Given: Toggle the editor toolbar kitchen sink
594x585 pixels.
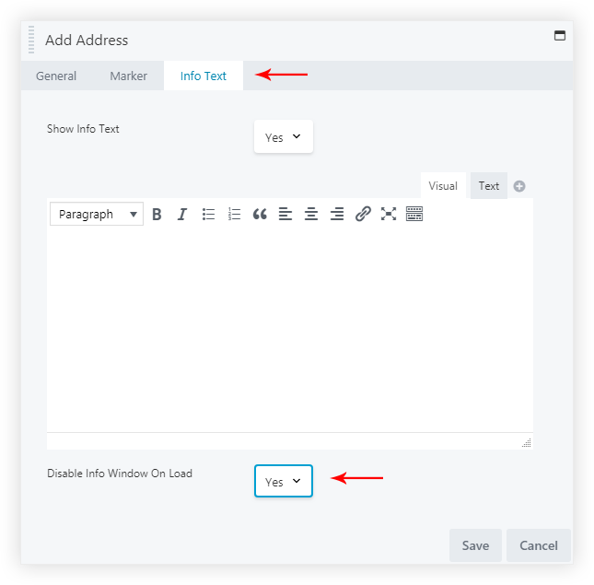Looking at the screenshot, I should click(414, 214).
